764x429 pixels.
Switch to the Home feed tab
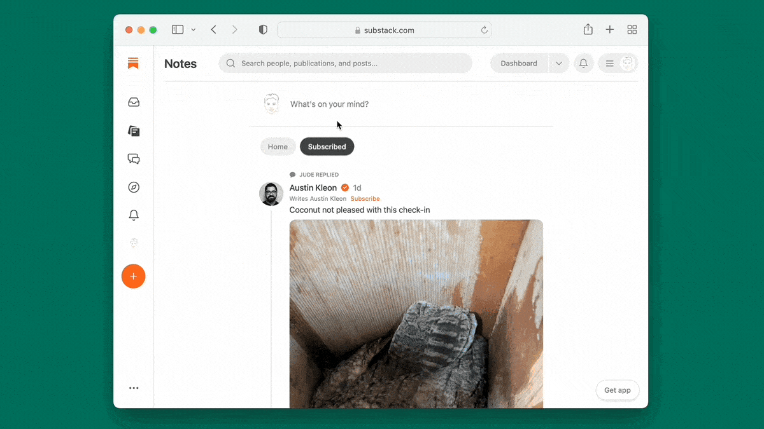pyautogui.click(x=278, y=146)
